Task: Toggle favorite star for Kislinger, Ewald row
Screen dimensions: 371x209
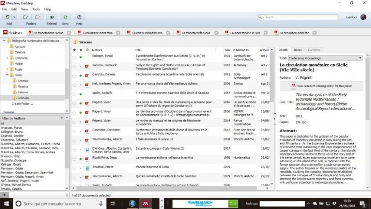Action: pyautogui.click(x=74, y=57)
